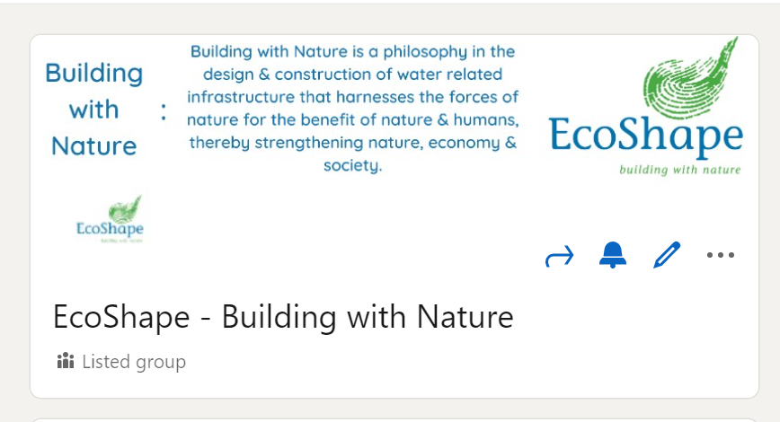Click the empty white area right of group title
The width and height of the screenshot is (780, 422).
tap(632, 318)
